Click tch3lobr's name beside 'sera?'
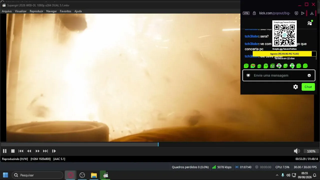 251,36
